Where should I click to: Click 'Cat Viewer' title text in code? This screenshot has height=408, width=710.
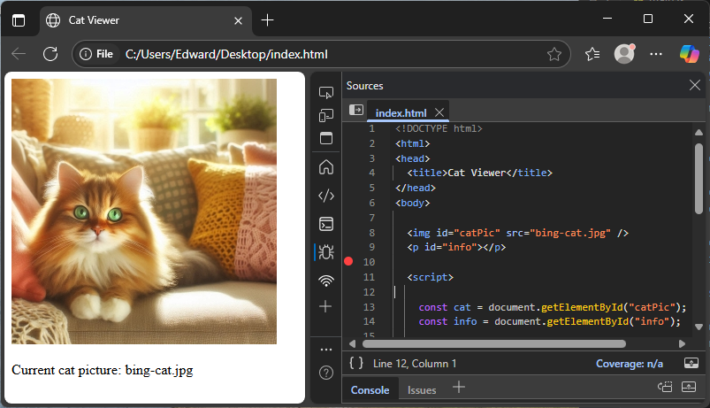[477, 173]
